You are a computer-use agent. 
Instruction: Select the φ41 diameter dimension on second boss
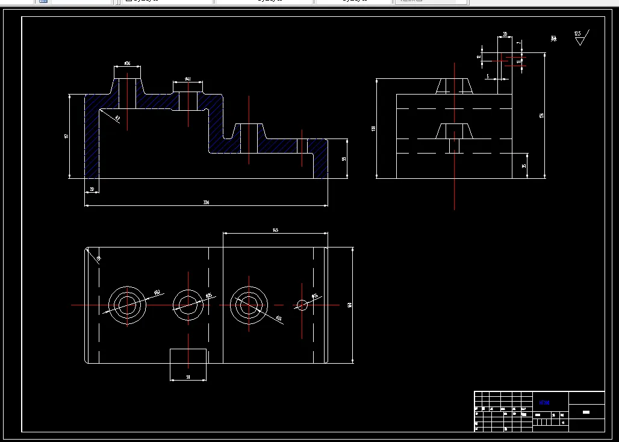click(188, 79)
